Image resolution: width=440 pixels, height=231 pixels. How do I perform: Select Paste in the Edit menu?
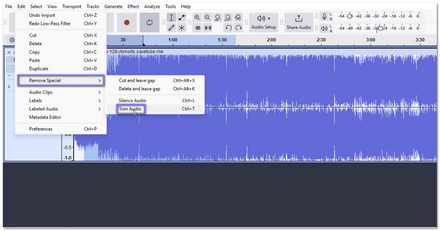tap(60, 60)
